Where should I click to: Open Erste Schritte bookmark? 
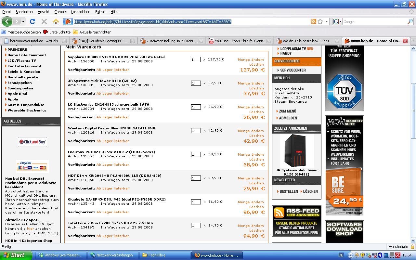(57, 32)
